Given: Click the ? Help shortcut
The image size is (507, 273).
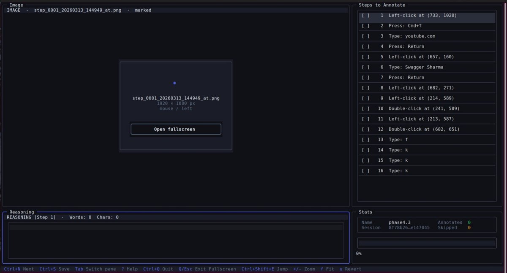Looking at the screenshot, I should pos(130,269).
